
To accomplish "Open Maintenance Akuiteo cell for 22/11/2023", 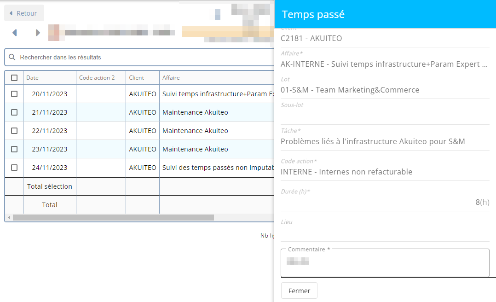I will [x=217, y=131].
